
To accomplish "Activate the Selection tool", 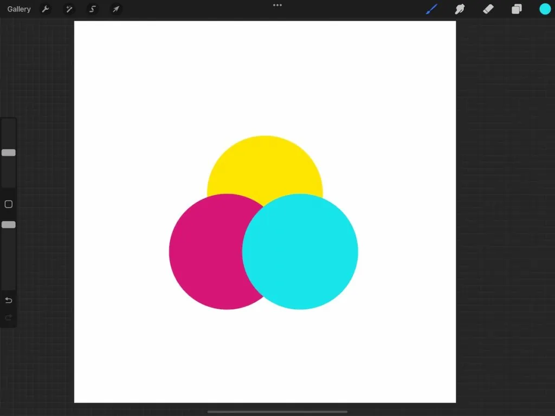I will (92, 9).
